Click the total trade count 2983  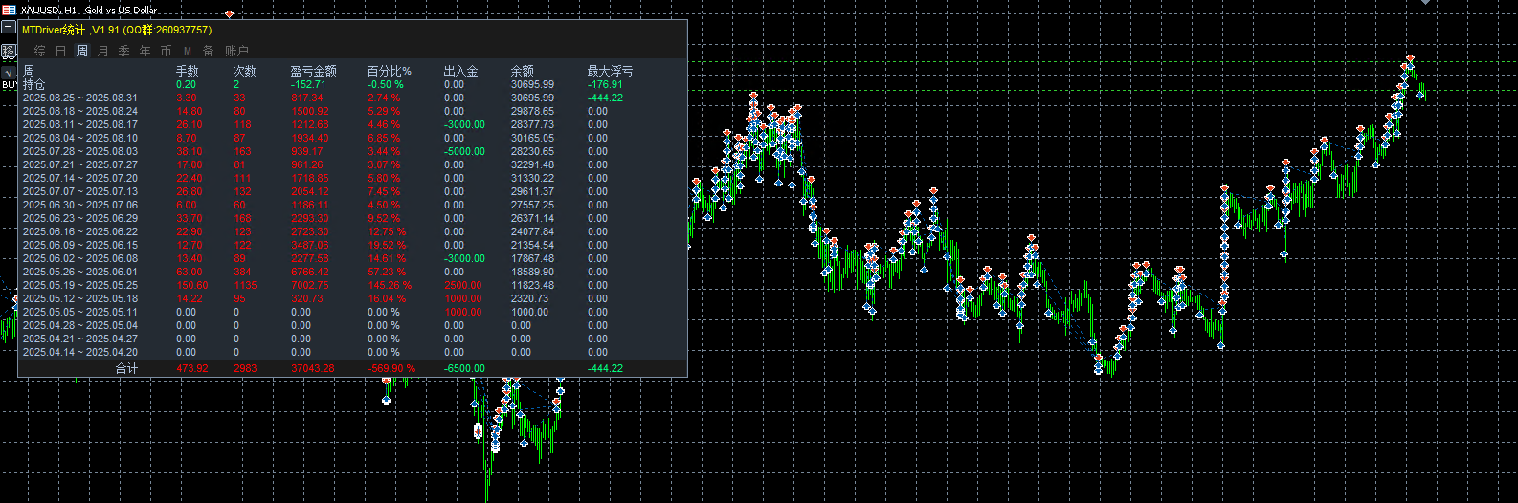(x=245, y=368)
